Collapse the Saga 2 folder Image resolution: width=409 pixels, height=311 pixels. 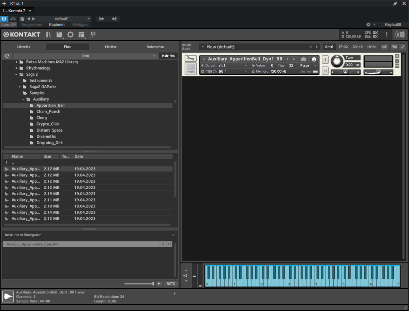(16, 74)
